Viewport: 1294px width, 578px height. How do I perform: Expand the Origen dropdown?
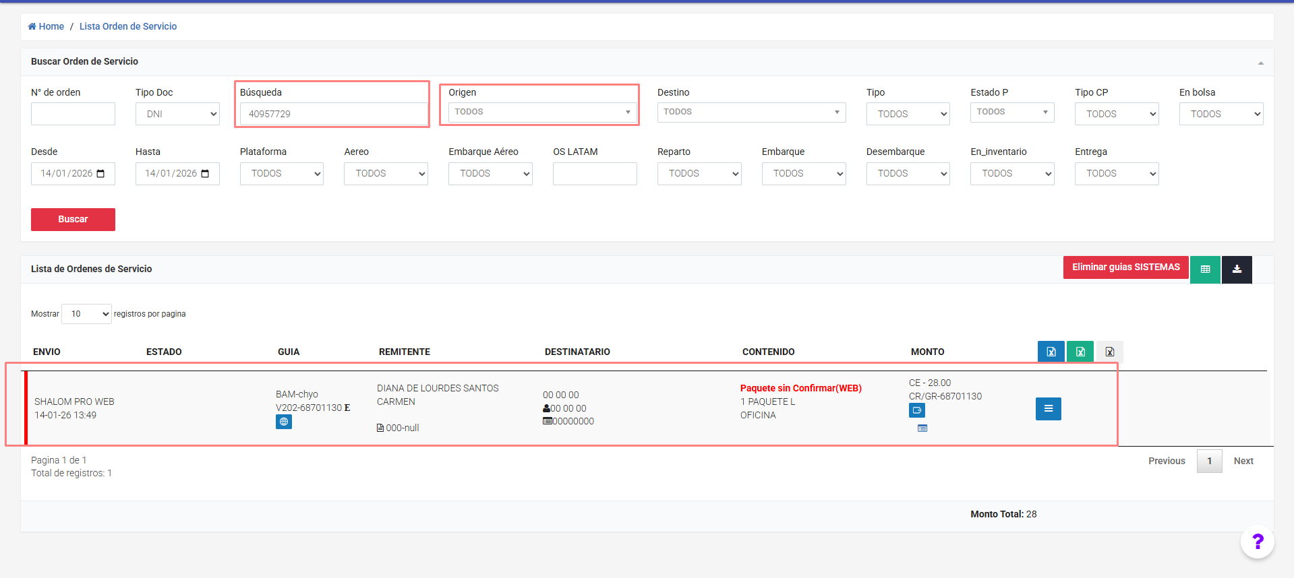[x=542, y=112]
